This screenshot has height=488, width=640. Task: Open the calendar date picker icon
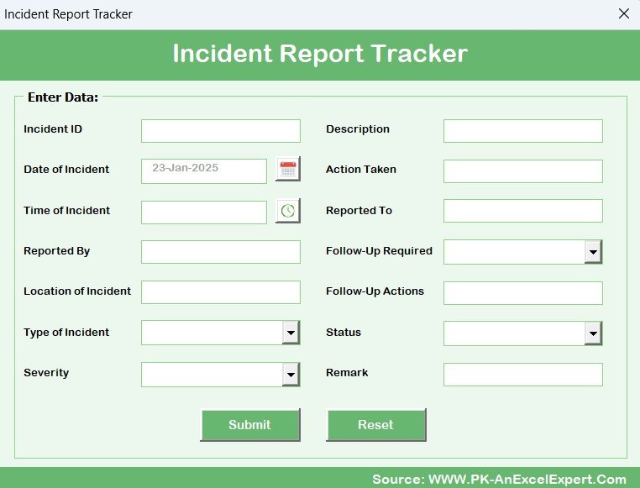288,169
